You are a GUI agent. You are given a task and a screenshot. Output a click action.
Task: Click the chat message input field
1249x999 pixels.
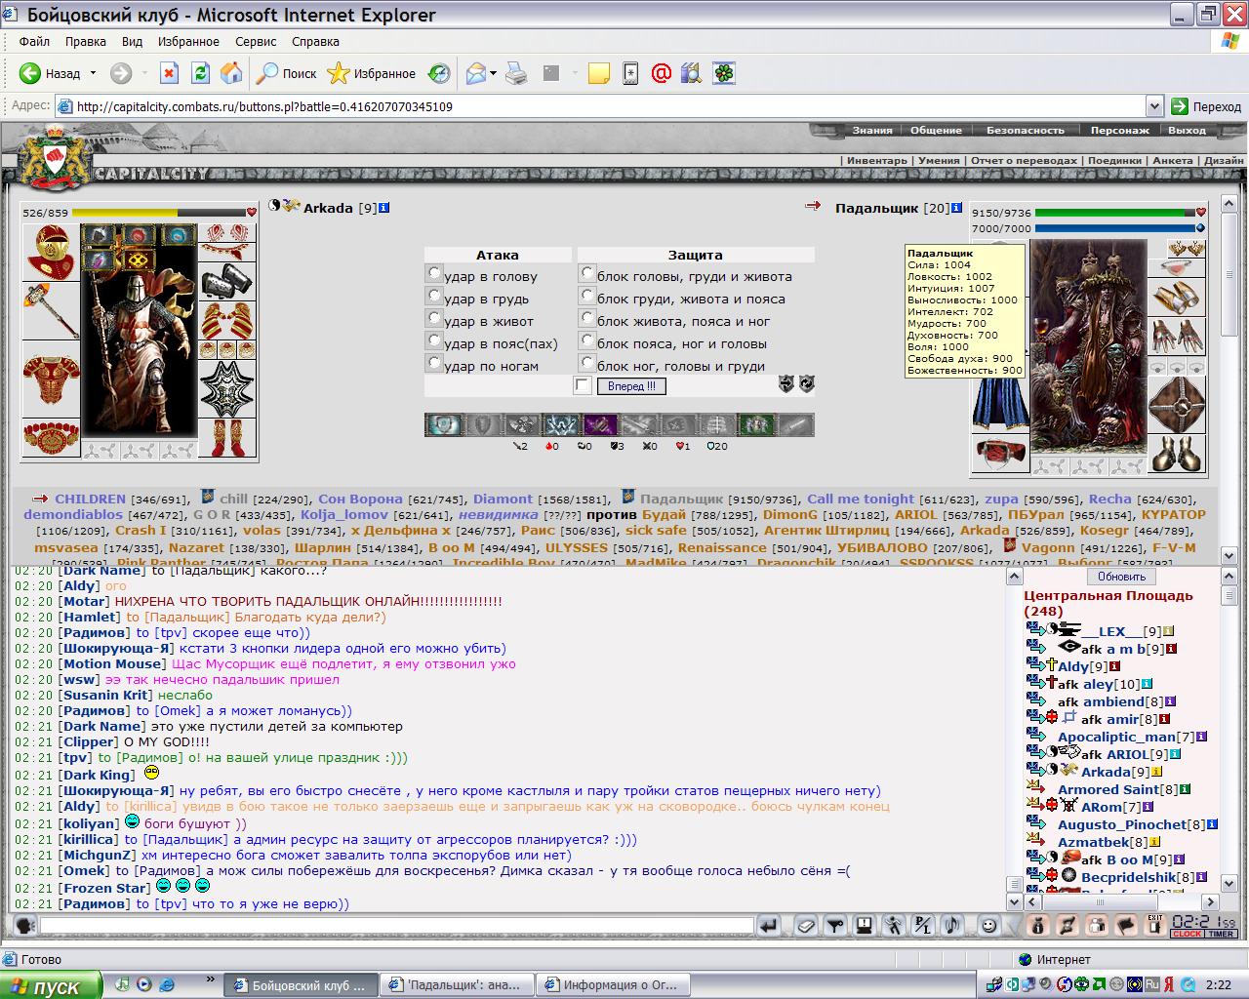click(397, 925)
